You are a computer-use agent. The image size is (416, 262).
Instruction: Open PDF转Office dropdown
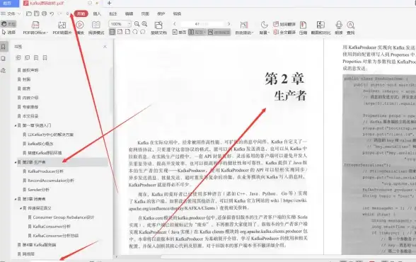(x=35, y=28)
